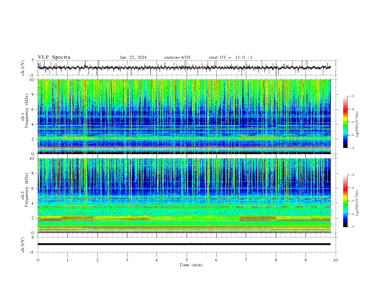Click the log(PSD) label beside ch.1 color bar
378x292 pixels.
(357, 125)
